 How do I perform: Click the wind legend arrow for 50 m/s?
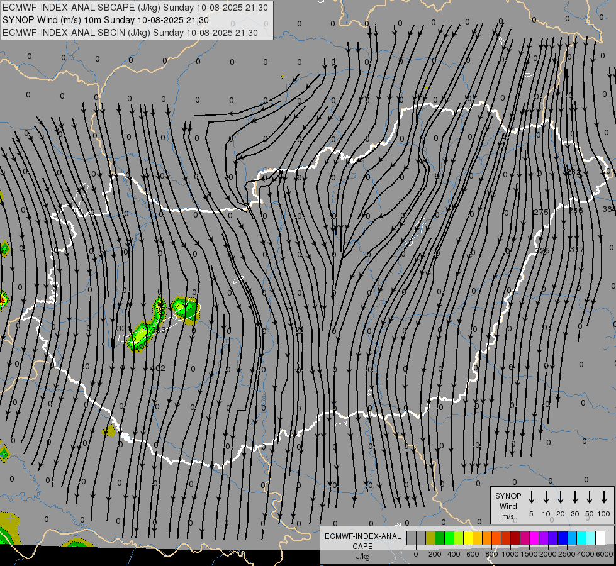tap(590, 497)
